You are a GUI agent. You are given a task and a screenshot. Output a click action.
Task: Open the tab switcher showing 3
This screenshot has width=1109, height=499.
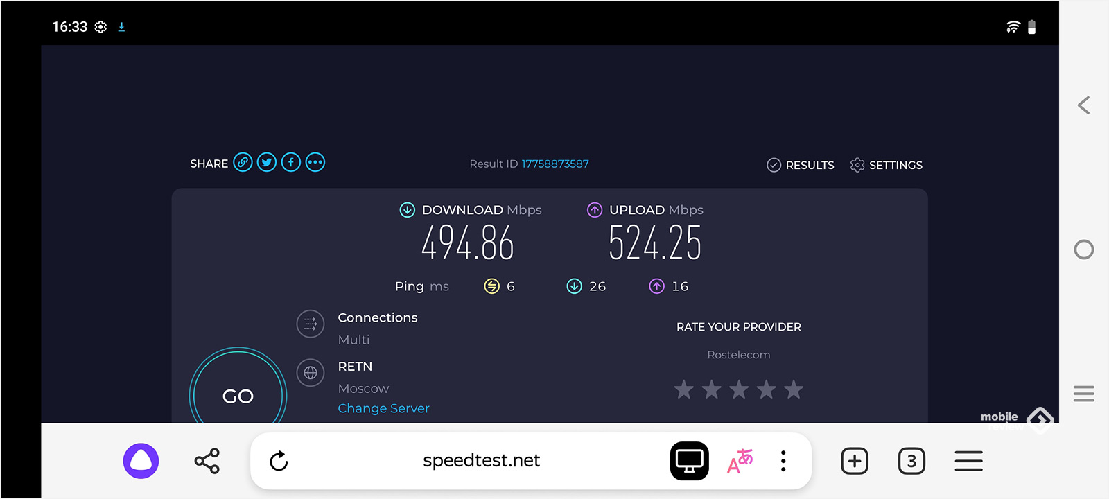pyautogui.click(x=911, y=461)
